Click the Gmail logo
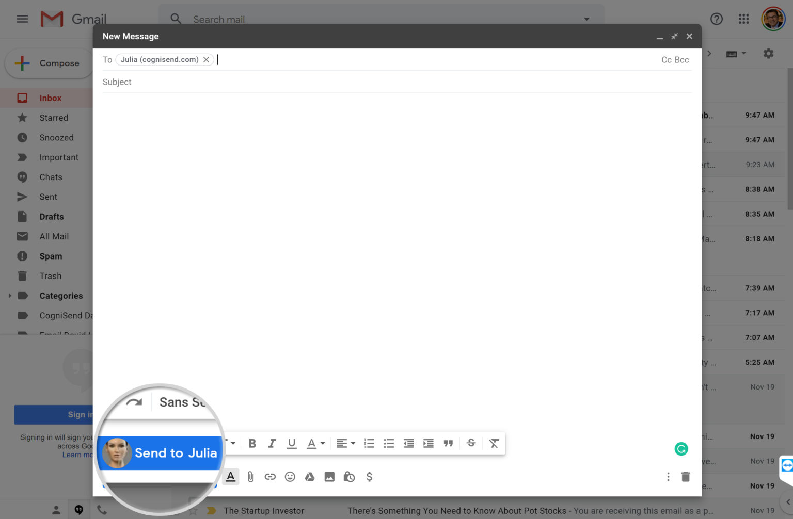Image resolution: width=793 pixels, height=519 pixels. click(73, 19)
